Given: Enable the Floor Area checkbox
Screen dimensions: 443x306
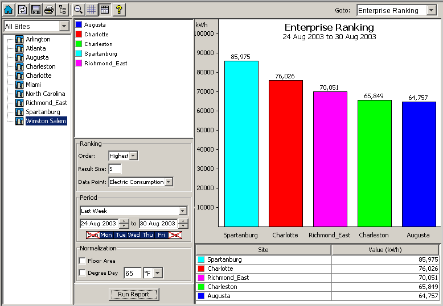Looking at the screenshot, I should coord(82,261).
